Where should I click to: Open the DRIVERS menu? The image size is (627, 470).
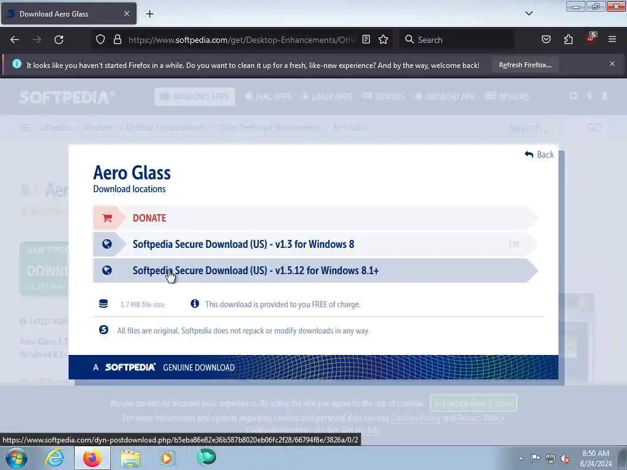[x=383, y=96]
